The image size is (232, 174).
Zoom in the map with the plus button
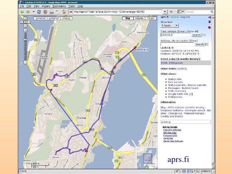(25, 30)
